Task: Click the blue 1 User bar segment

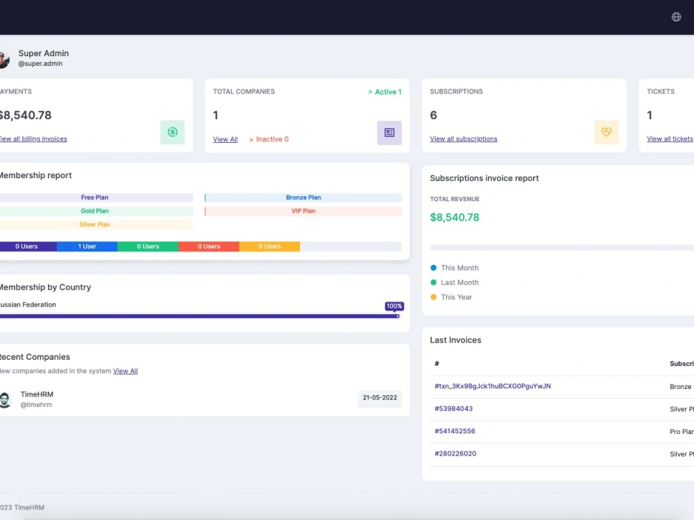Action: coord(87,246)
